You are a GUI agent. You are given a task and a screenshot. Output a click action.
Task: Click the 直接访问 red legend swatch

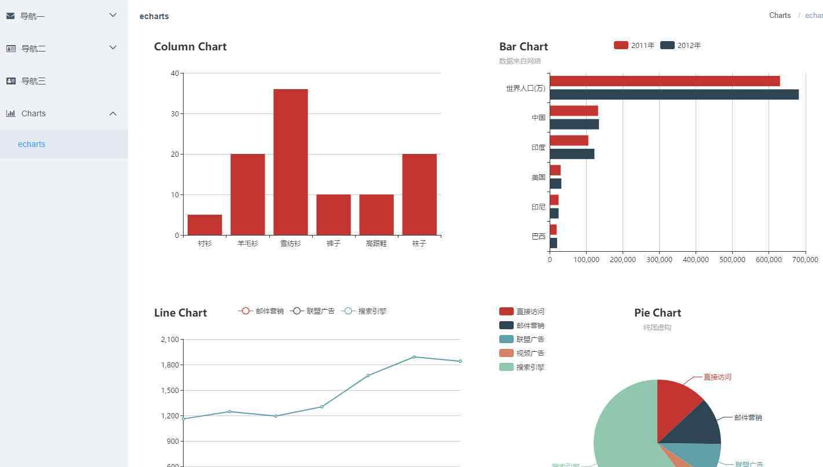pos(506,311)
